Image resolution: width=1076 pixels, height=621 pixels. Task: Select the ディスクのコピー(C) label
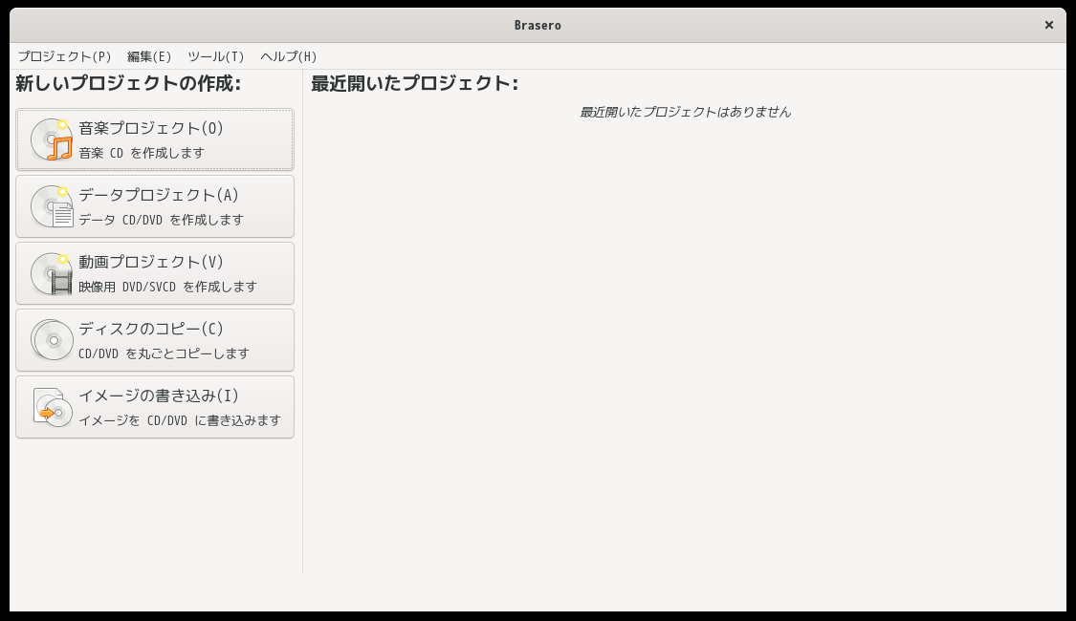coord(151,329)
